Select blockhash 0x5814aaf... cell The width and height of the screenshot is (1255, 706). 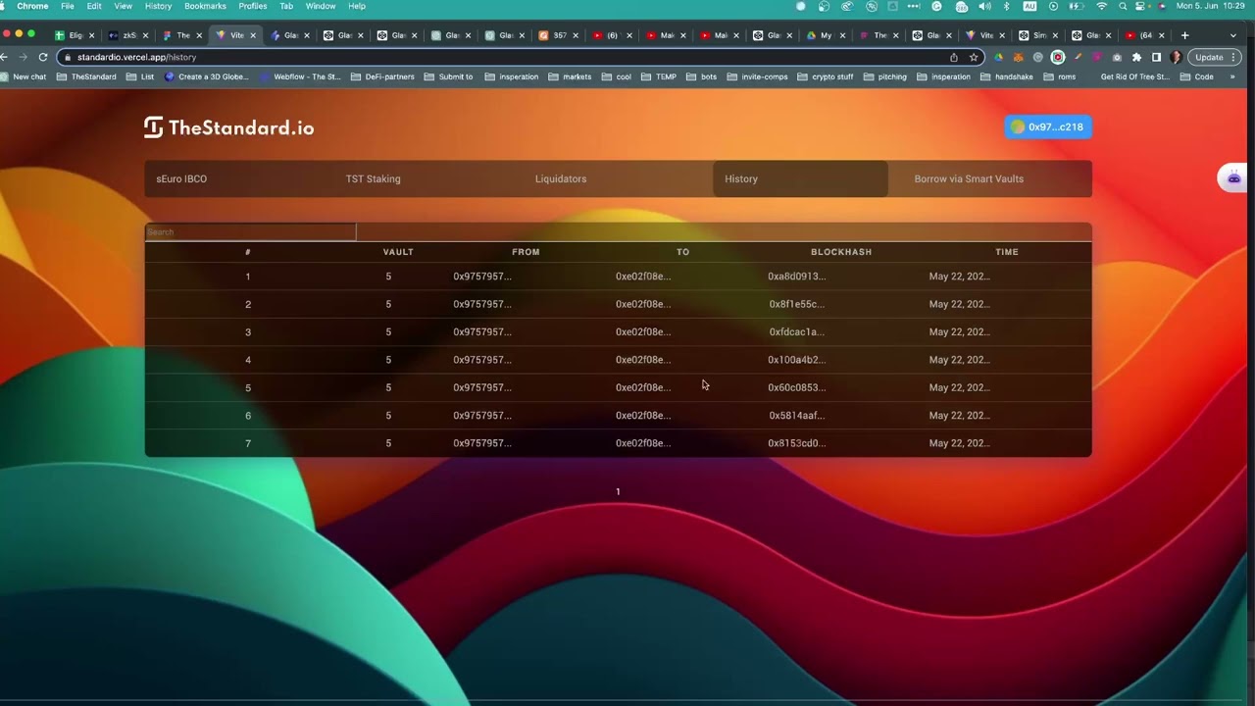click(797, 415)
